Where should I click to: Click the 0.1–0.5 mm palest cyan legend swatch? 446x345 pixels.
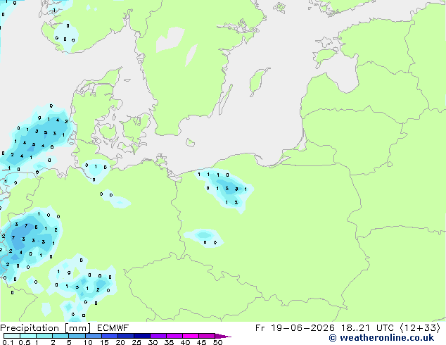pyautogui.click(x=12, y=336)
